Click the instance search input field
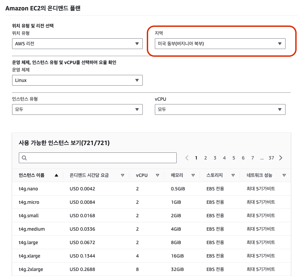Image resolution: width=305 pixels, height=276 pixels. point(98,158)
